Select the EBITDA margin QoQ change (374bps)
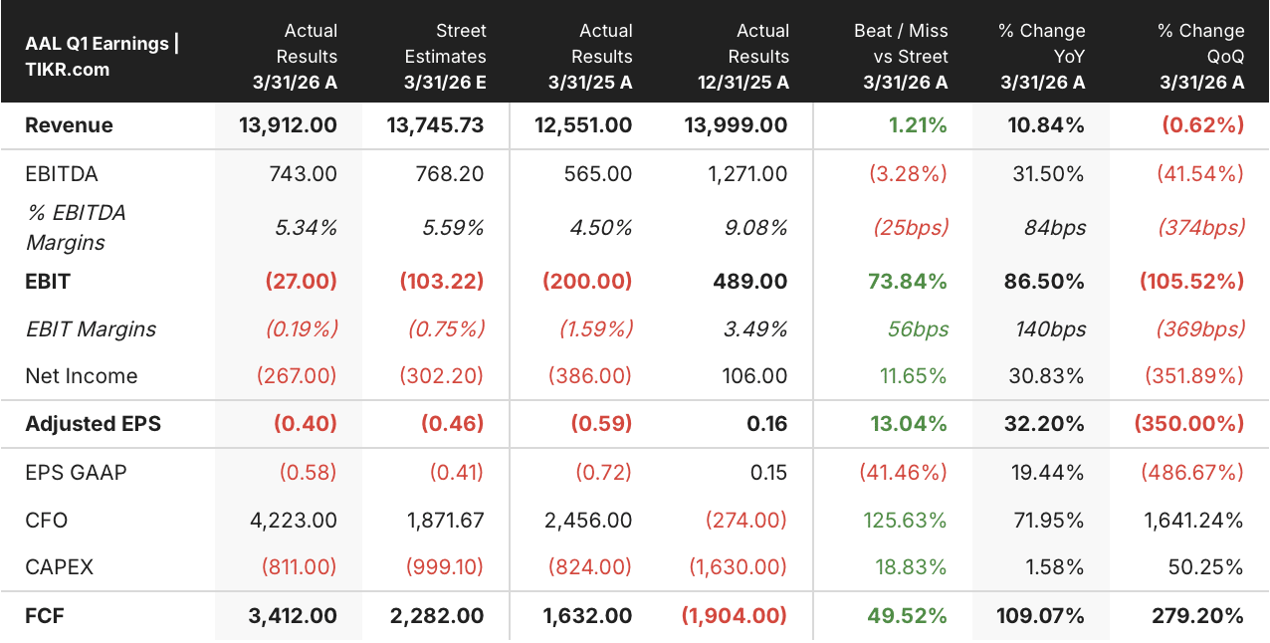This screenshot has height=643, width=1270. pyautogui.click(x=1201, y=228)
